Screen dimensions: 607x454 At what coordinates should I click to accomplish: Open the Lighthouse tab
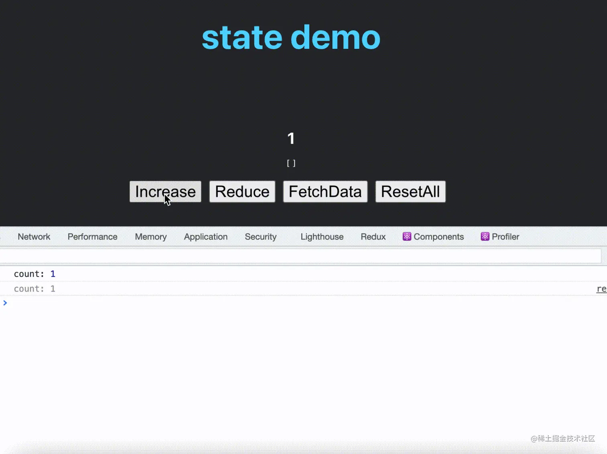point(322,237)
